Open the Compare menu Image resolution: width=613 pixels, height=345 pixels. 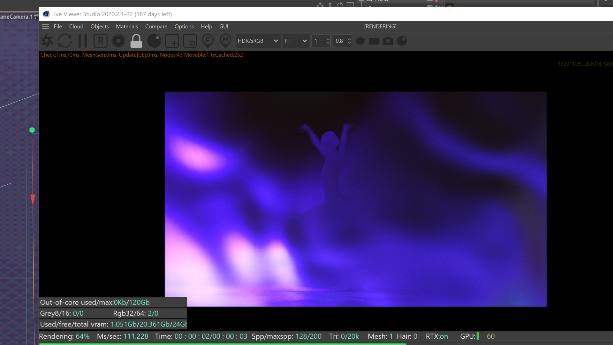click(156, 27)
